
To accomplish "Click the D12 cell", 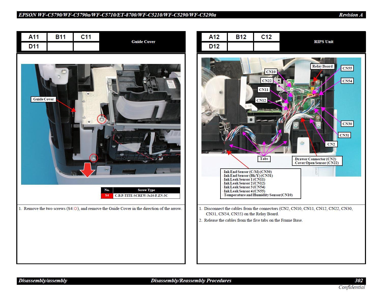I will (x=214, y=47).
